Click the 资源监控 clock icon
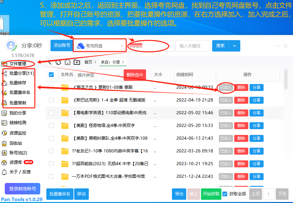The height and width of the screenshot is (203, 293). tap(4, 133)
